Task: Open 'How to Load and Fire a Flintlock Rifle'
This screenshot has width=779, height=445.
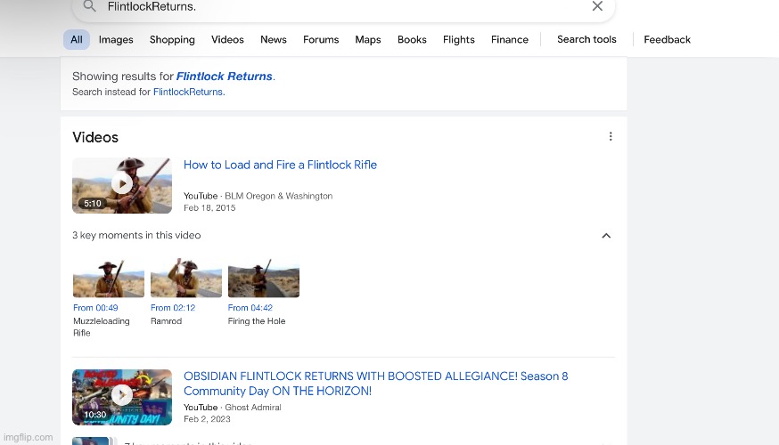Action: coord(280,165)
